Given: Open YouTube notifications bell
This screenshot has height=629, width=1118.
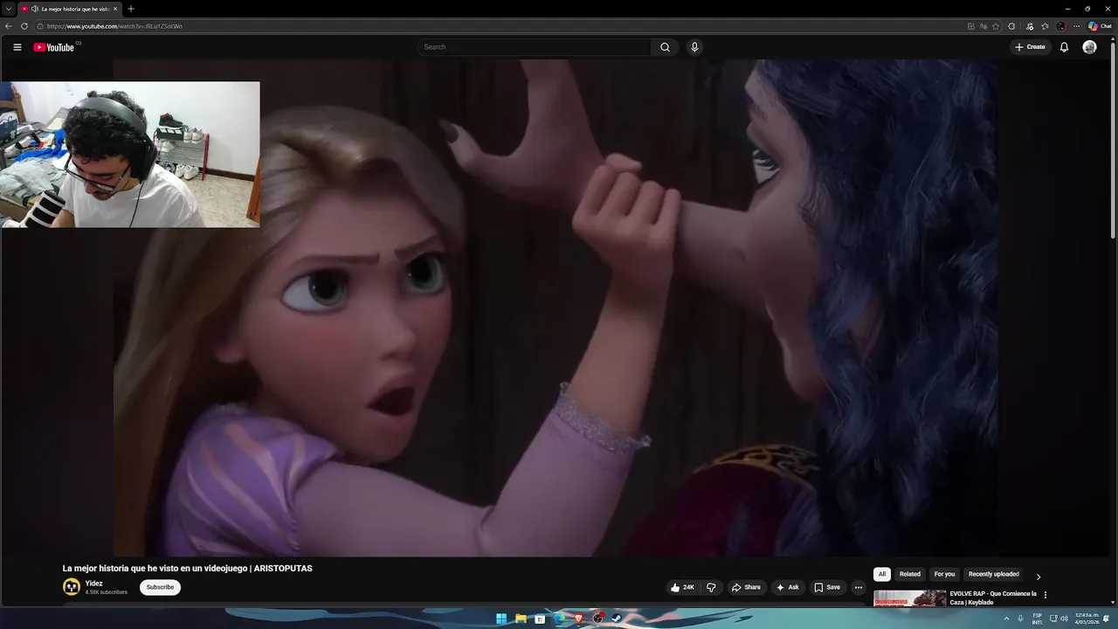Looking at the screenshot, I should click(x=1064, y=47).
